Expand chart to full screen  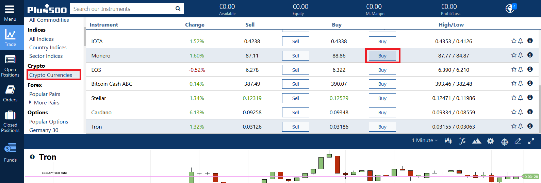(531, 141)
